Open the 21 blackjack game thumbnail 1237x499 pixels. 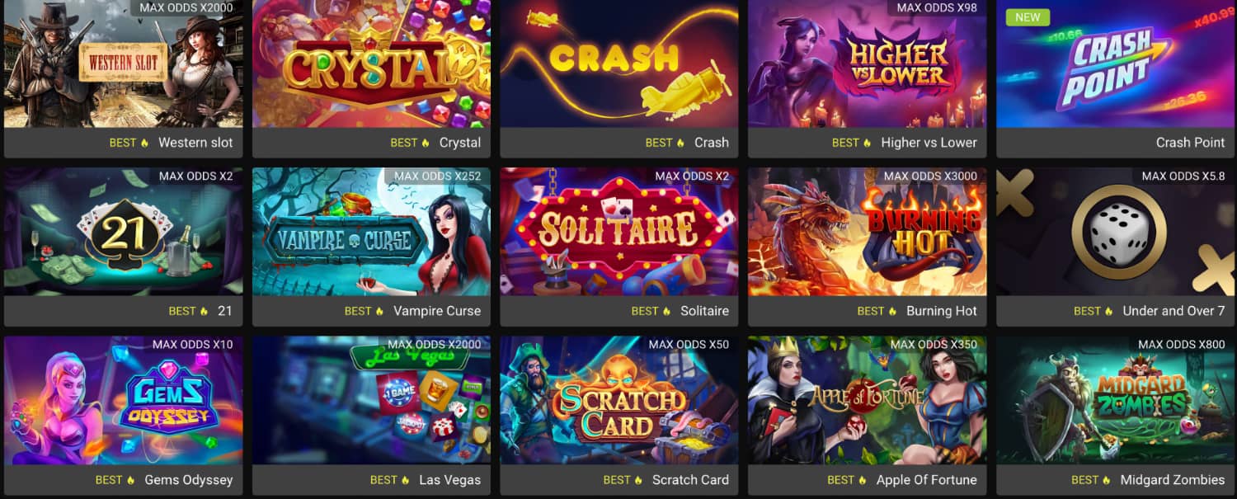[123, 232]
